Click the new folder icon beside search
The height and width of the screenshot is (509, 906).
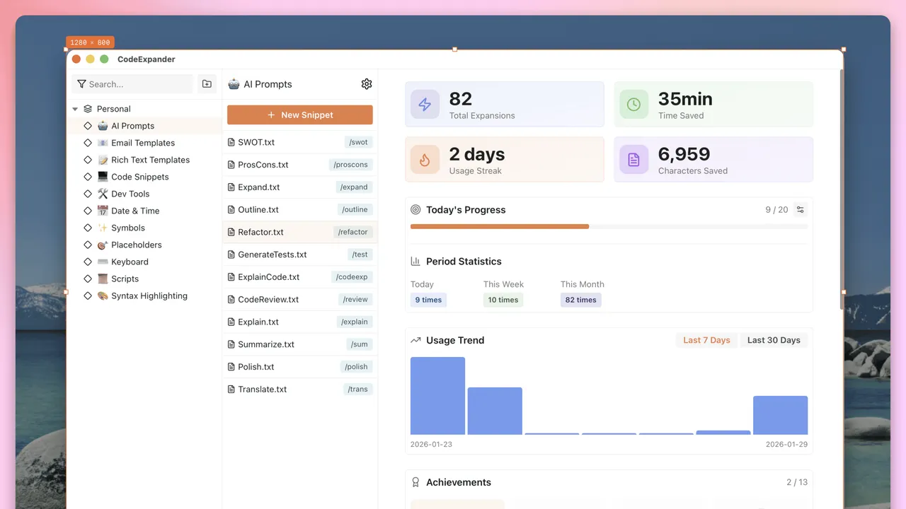207,84
